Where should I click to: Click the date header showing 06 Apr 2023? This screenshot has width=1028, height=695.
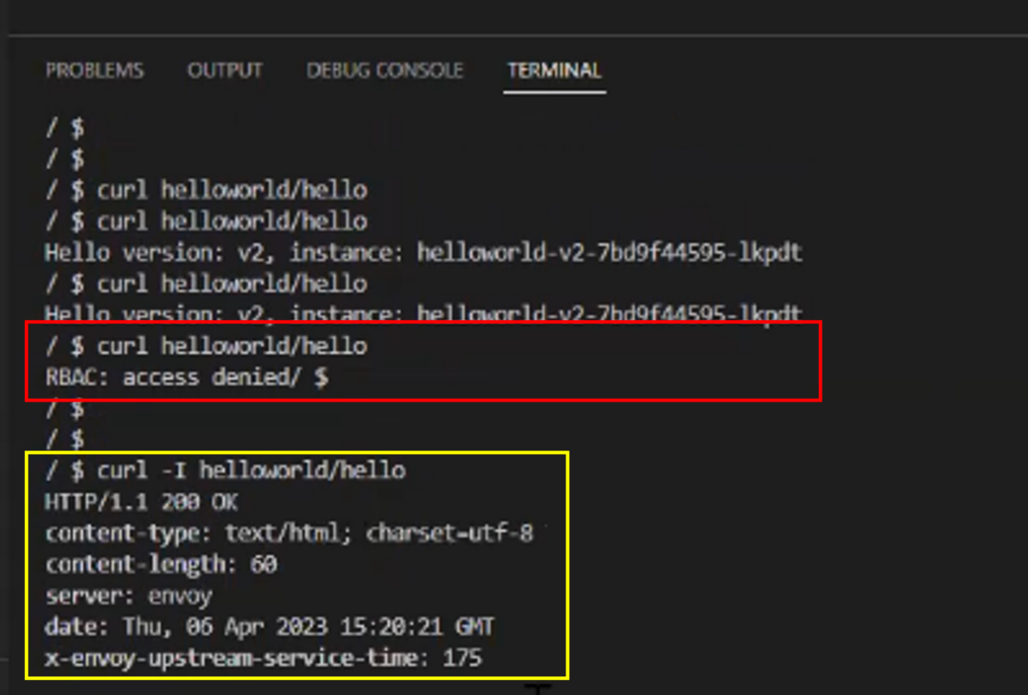[x=266, y=627]
